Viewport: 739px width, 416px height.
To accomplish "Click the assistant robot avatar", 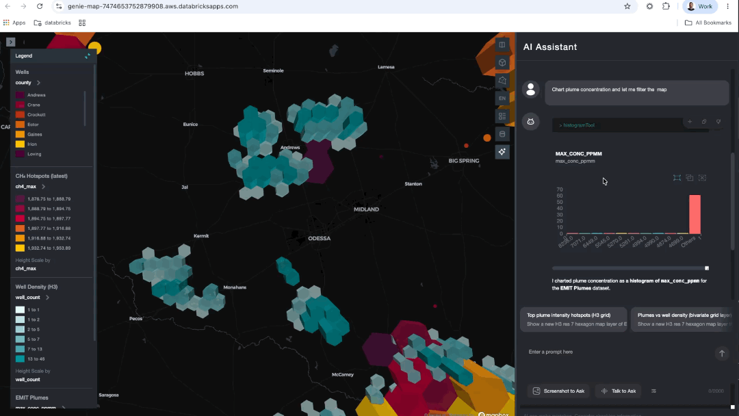I will pyautogui.click(x=531, y=122).
